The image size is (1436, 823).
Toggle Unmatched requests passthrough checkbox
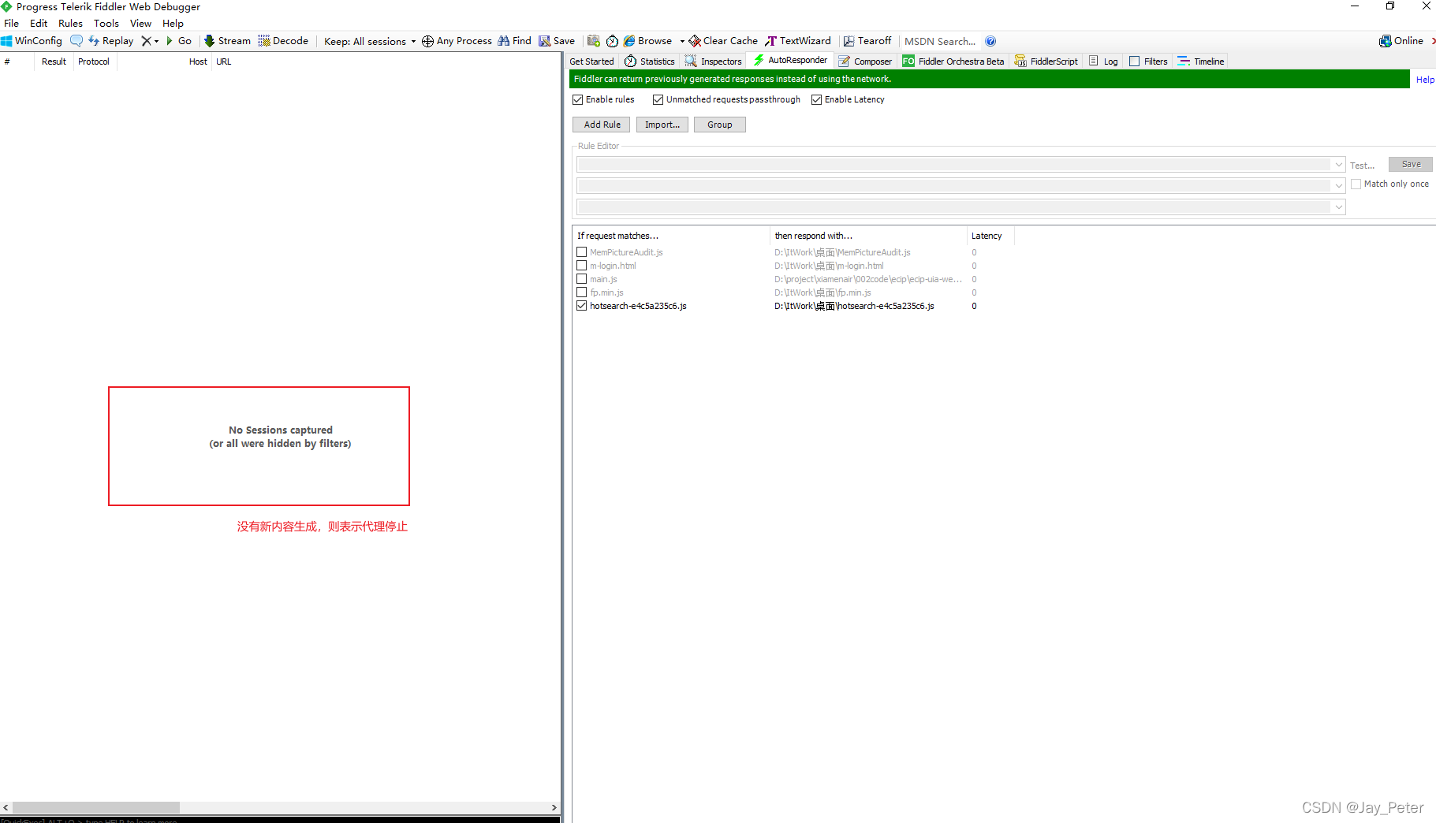(658, 100)
